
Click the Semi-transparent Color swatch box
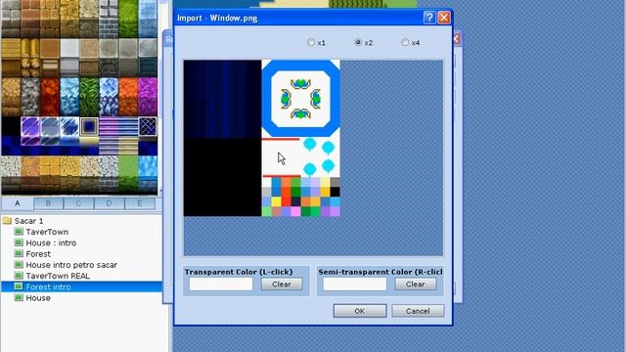click(x=354, y=285)
